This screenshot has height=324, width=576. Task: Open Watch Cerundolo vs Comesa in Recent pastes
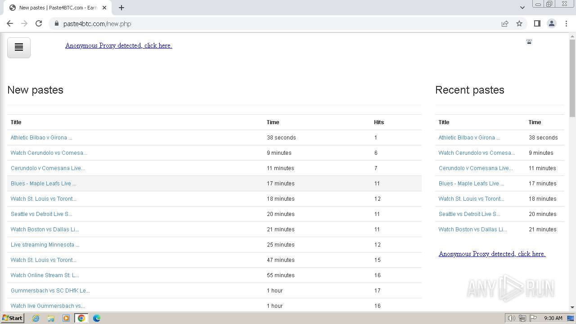(x=477, y=153)
